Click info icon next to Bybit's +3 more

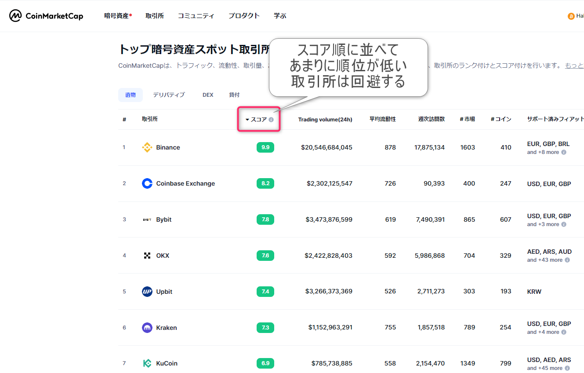coord(564,224)
